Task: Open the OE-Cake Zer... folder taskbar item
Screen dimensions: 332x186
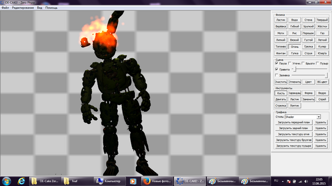Action: pos(45,181)
